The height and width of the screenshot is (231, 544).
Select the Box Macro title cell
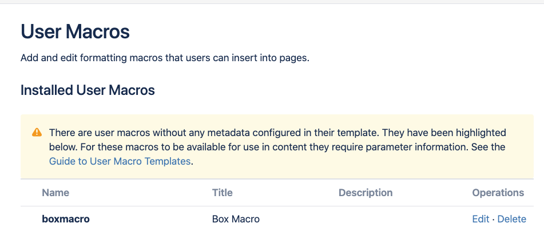pos(236,219)
